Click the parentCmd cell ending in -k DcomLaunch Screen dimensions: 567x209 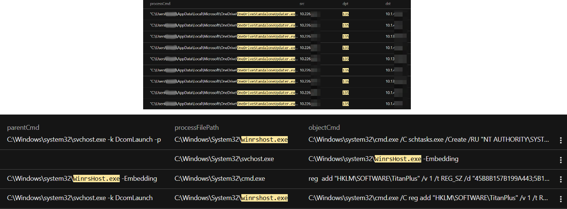(80, 198)
